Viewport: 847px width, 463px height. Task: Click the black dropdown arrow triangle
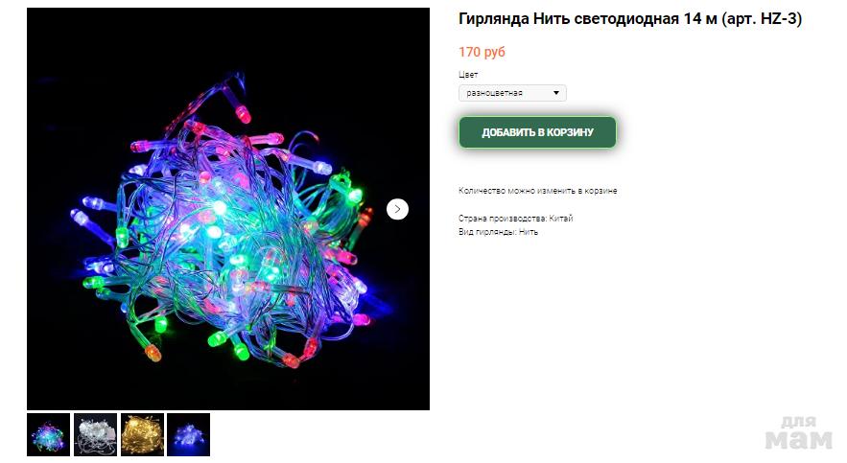pos(555,93)
